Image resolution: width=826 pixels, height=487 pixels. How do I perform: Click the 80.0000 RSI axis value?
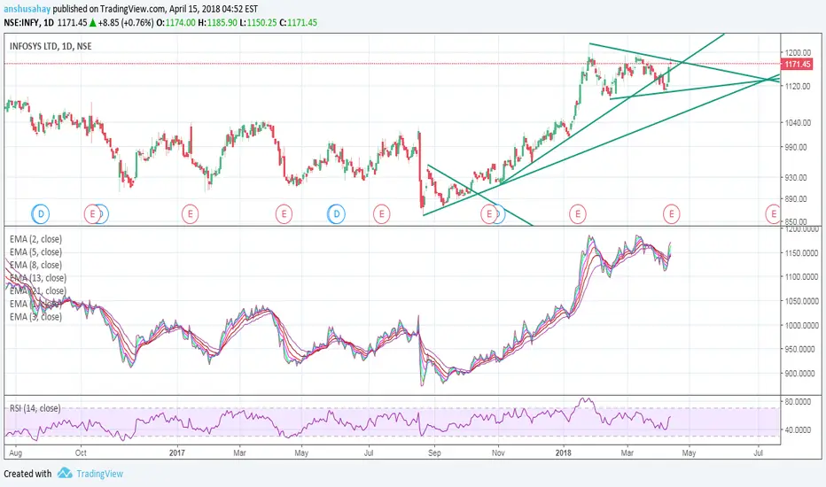[798, 402]
